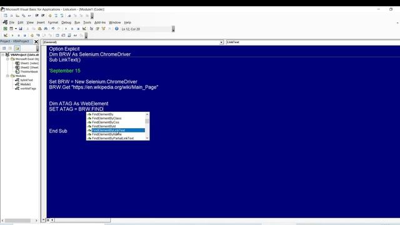
Task: Click the Immediate Window icon in Debug toolbar
Action: [63, 35]
